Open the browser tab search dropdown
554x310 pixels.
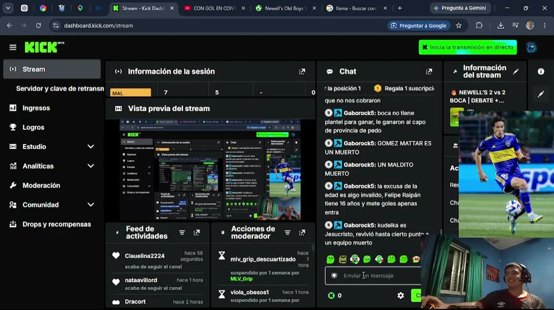pos(8,8)
